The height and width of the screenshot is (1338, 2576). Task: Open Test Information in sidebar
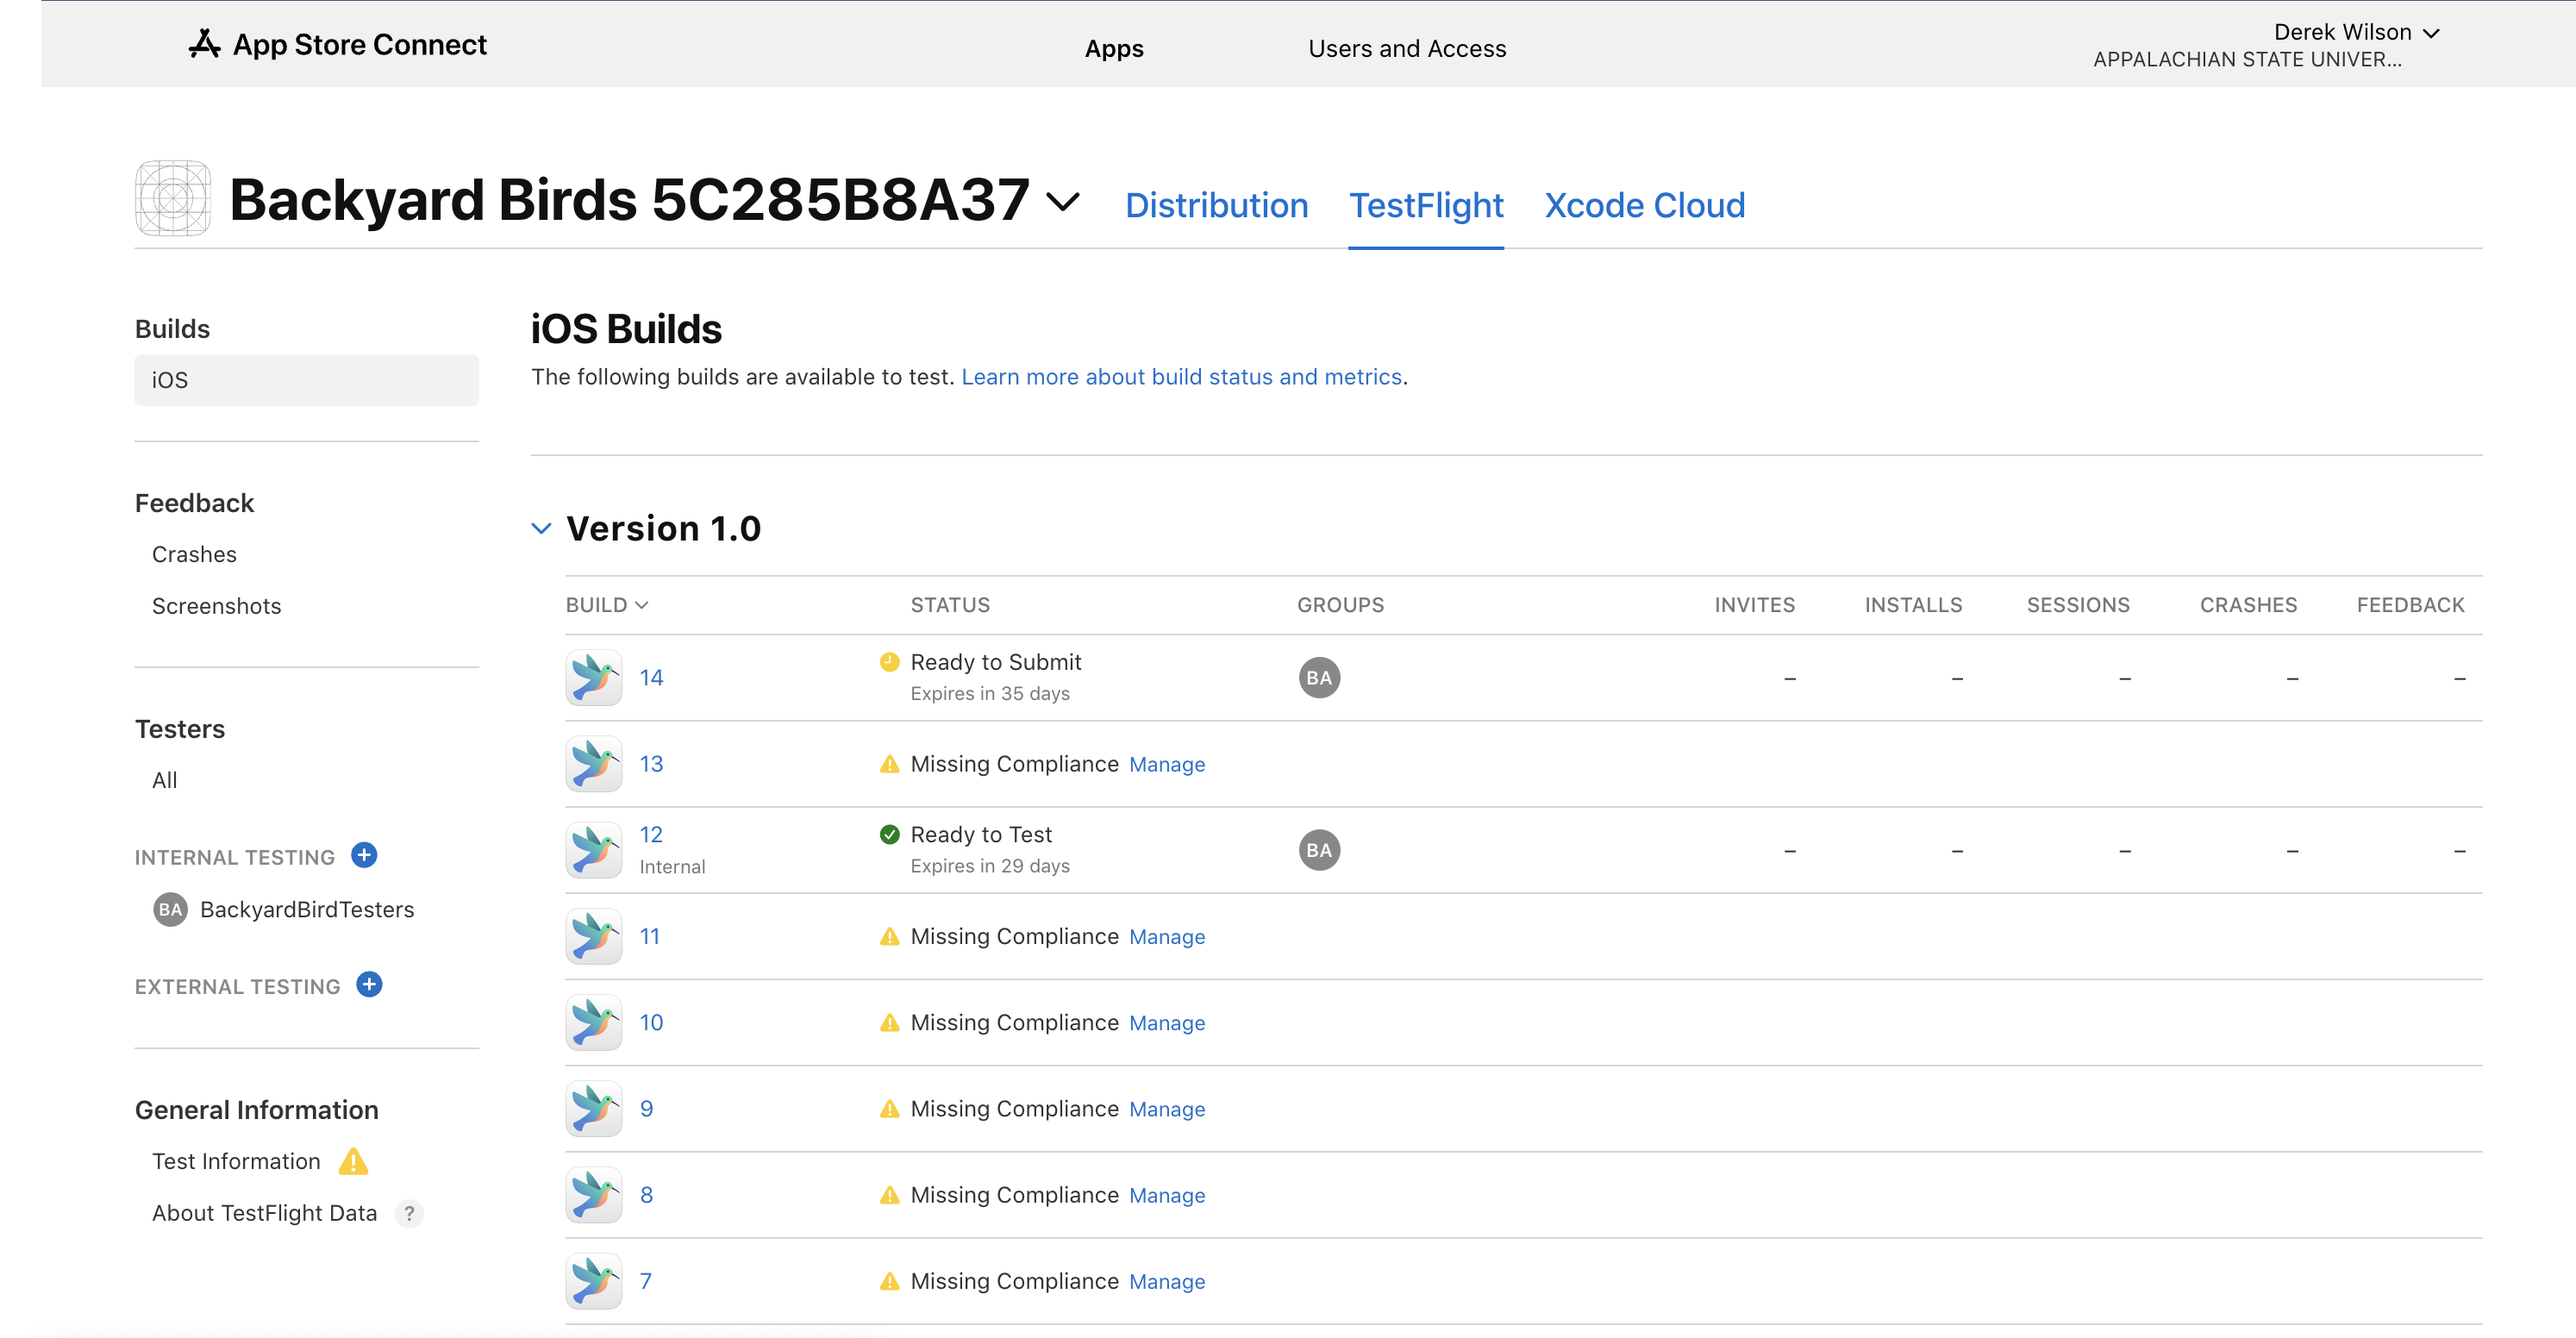click(x=236, y=1161)
